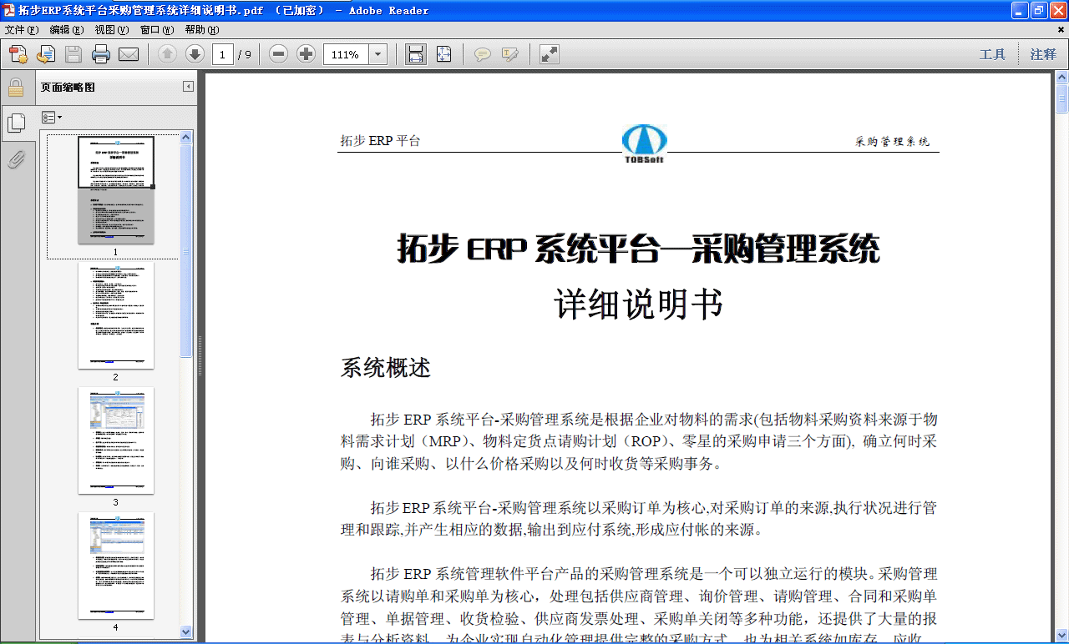Viewport: 1069px width, 644px height.
Task: Go to previous page with up-arrow icon
Action: tap(166, 53)
